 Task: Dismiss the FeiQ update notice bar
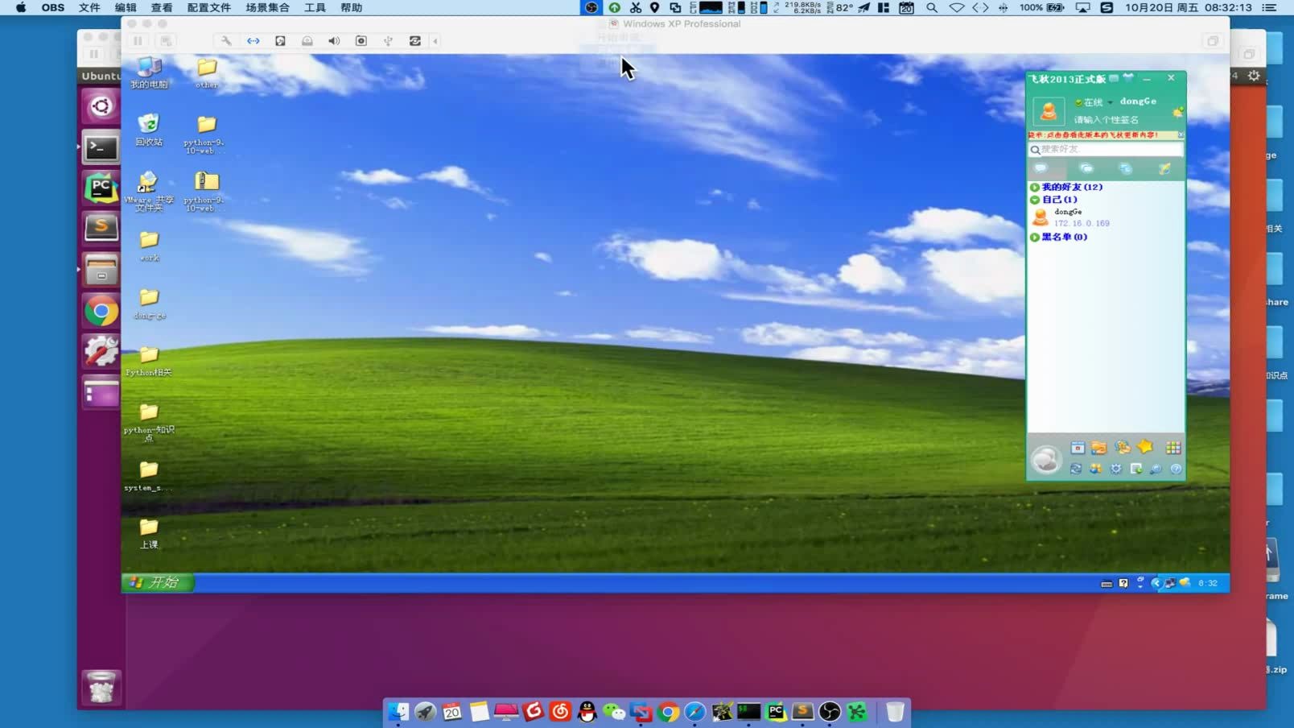(1181, 135)
